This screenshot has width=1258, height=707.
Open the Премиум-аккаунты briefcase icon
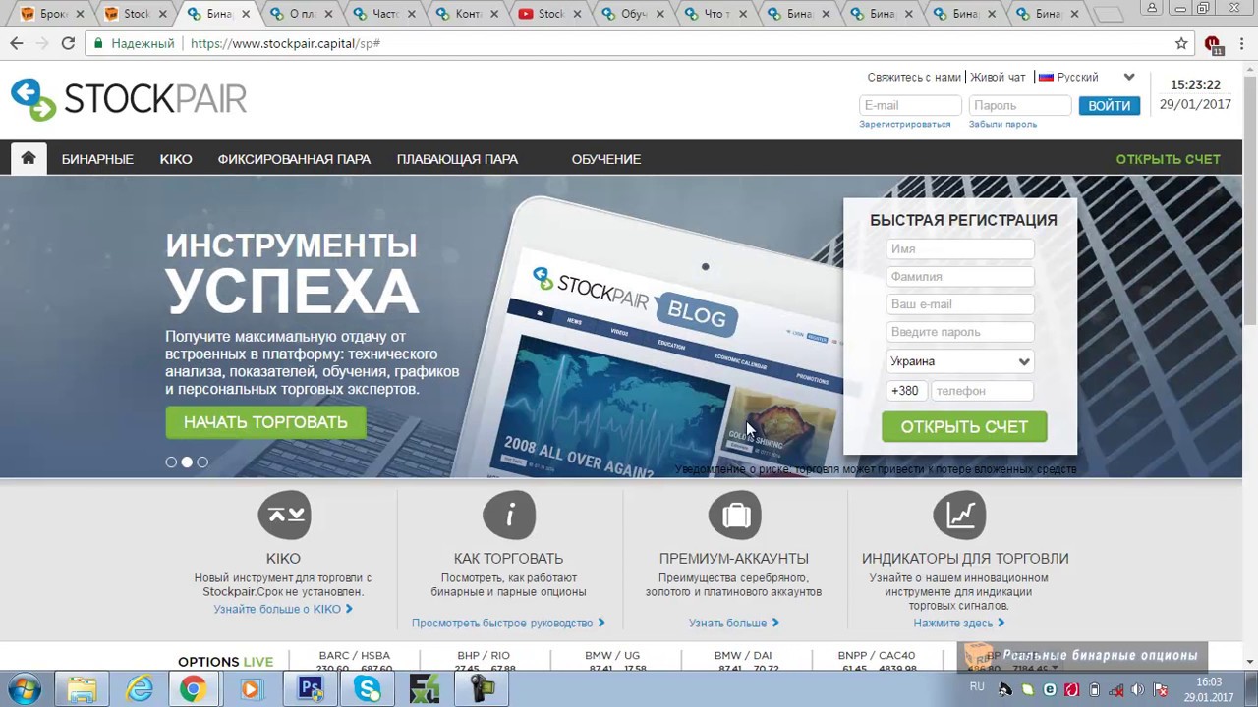point(735,515)
